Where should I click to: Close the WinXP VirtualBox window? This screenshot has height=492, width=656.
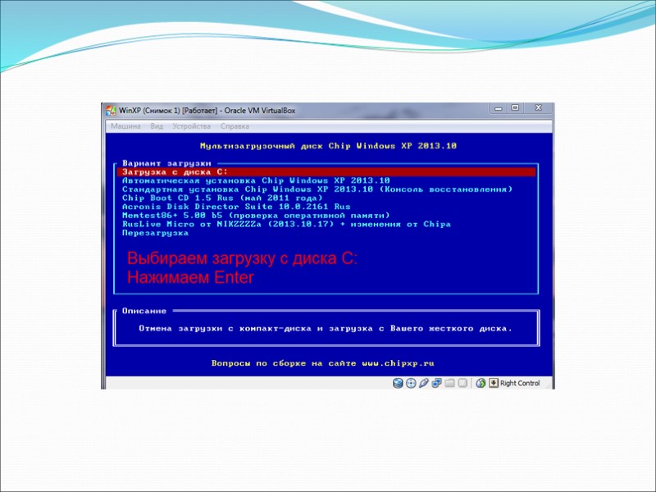pos(539,108)
